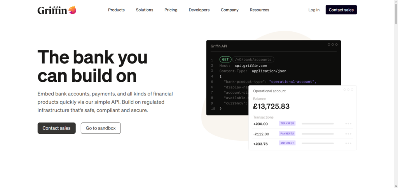Image resolution: width=398 pixels, height=188 pixels.
Task: Open the Pricing page from the navigation
Action: 171,10
